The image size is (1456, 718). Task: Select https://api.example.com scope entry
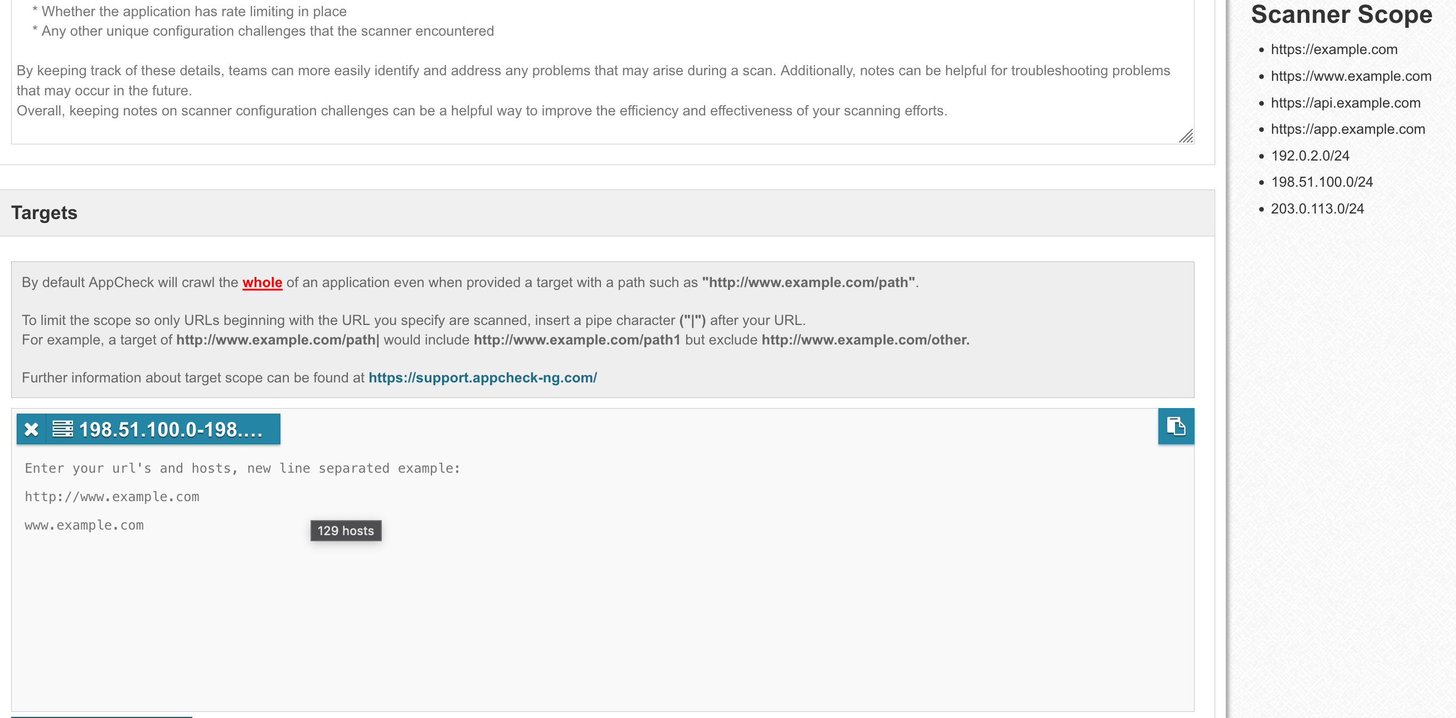(x=1345, y=103)
